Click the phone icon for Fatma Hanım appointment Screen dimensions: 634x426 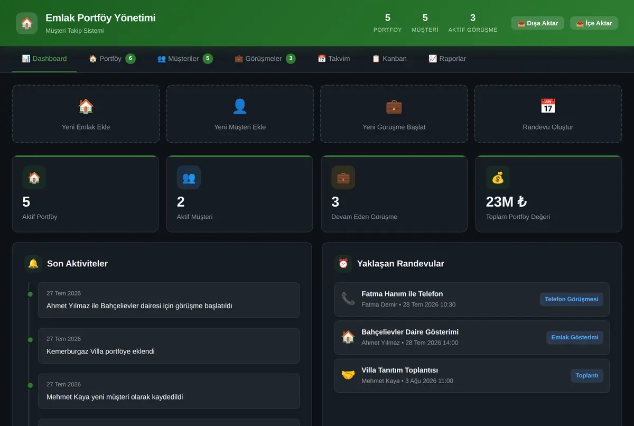coord(348,299)
